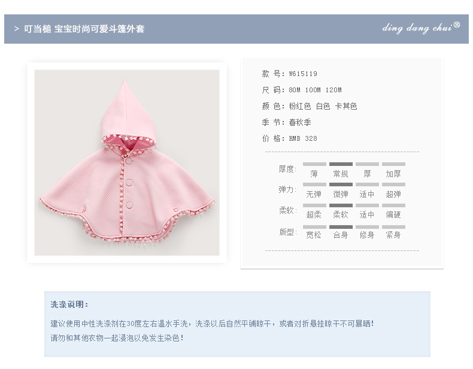Click the 偏硬 softness option
Screen dimensions: 473x369
click(393, 215)
